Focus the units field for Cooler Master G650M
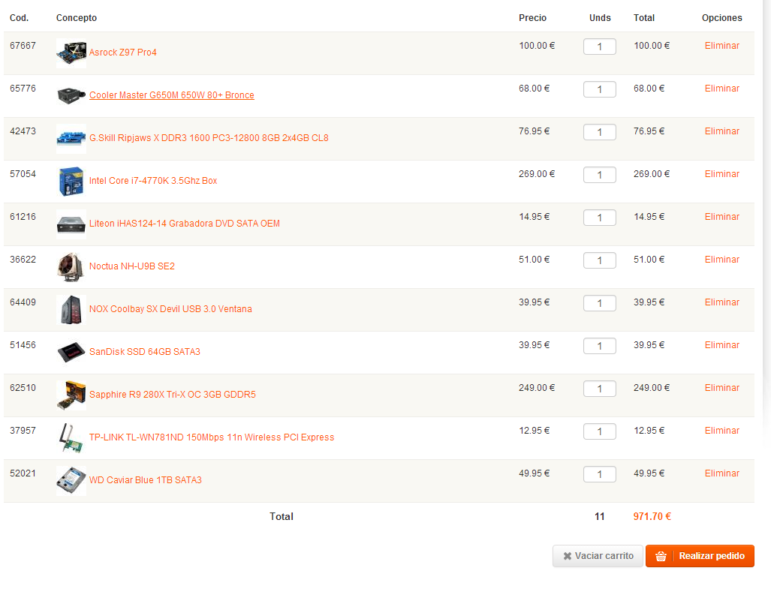 point(599,89)
